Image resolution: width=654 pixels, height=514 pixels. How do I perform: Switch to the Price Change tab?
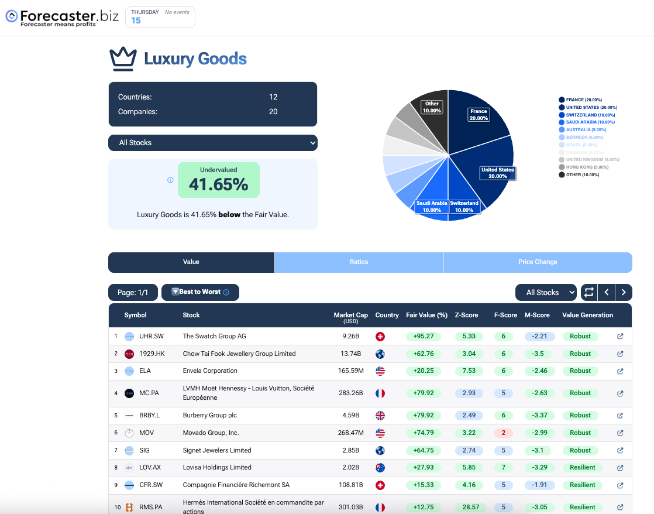pyautogui.click(x=538, y=262)
